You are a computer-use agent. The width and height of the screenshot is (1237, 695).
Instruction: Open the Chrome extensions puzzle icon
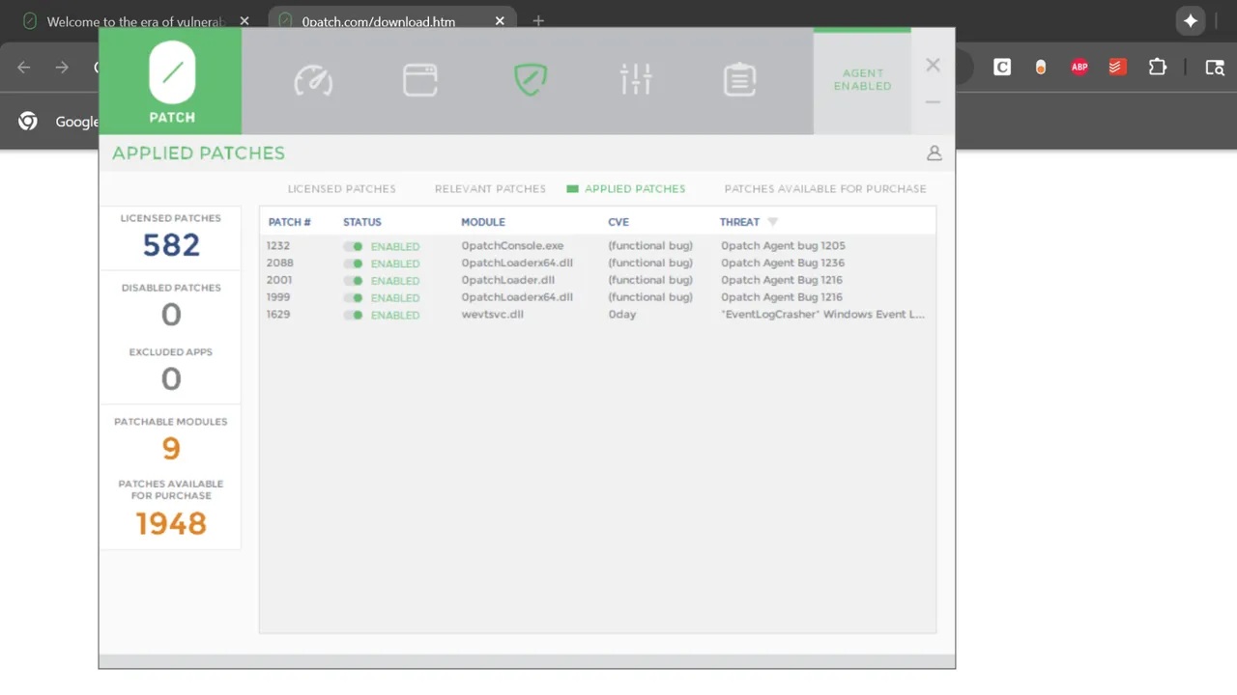pyautogui.click(x=1157, y=67)
